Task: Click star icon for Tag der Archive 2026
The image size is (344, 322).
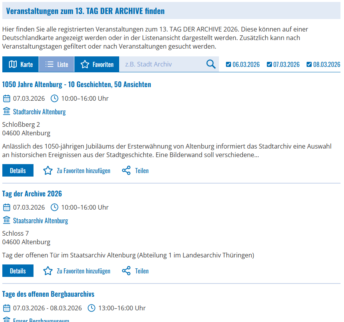Action: [x=48, y=271]
